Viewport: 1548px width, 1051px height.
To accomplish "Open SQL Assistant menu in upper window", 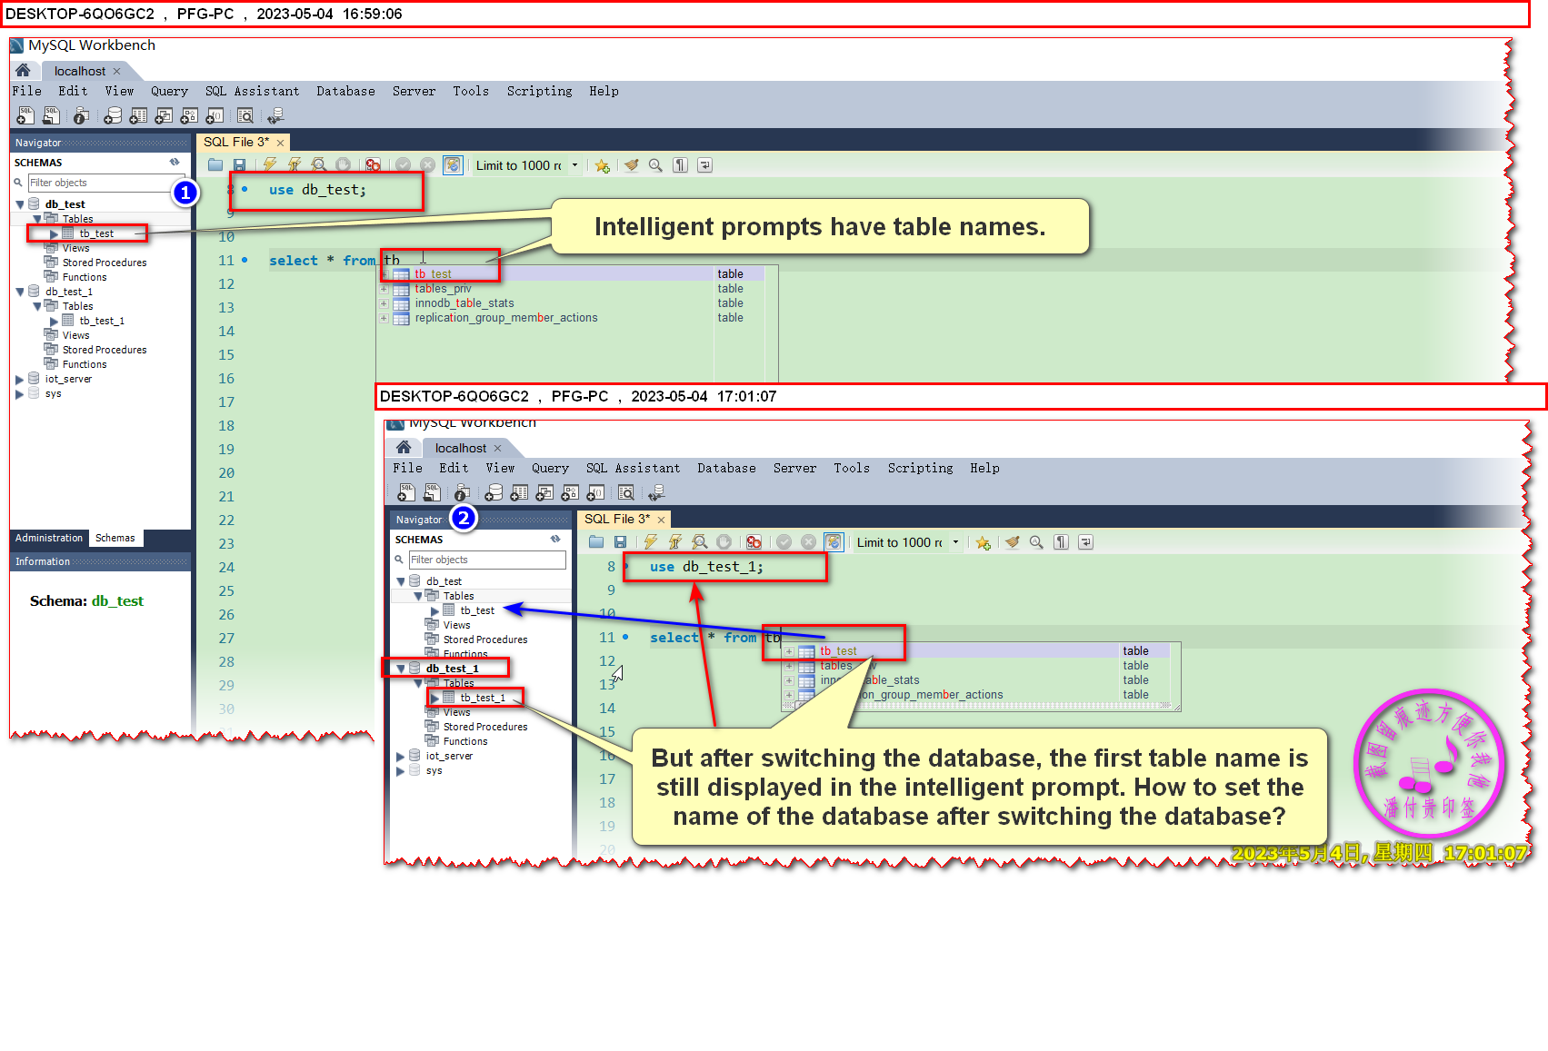I will [x=252, y=91].
